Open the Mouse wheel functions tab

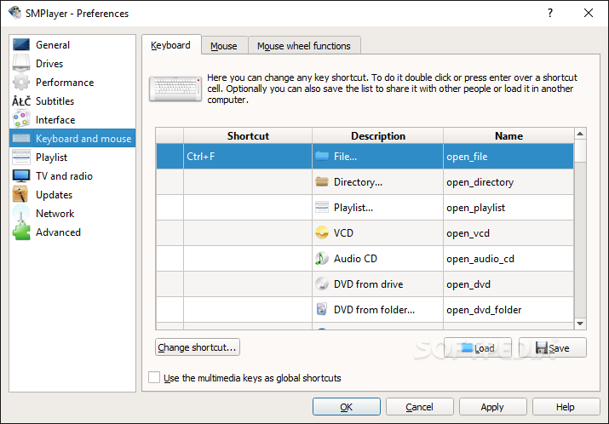pos(304,46)
